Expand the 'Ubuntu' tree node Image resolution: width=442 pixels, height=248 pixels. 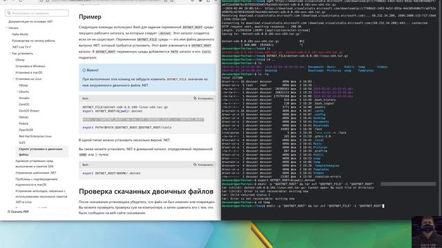tap(17, 92)
